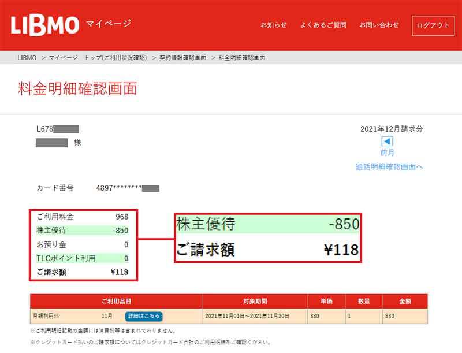Click the 株主優待 -850 row in the left summary

[83, 231]
